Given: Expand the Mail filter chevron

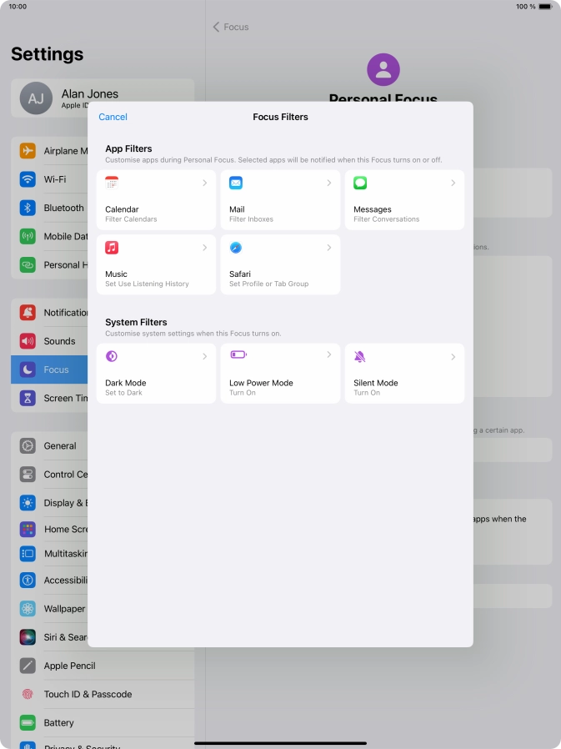Looking at the screenshot, I should pyautogui.click(x=329, y=183).
